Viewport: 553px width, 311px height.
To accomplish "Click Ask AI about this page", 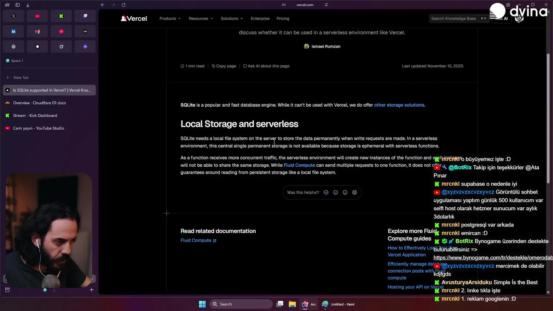I will 266,66.
